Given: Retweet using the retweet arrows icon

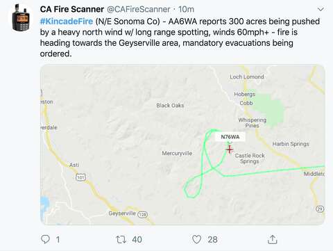Looking at the screenshot, I should click(x=121, y=239).
